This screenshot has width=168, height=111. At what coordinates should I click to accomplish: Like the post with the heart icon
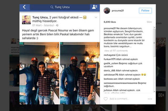(x=106, y=99)
